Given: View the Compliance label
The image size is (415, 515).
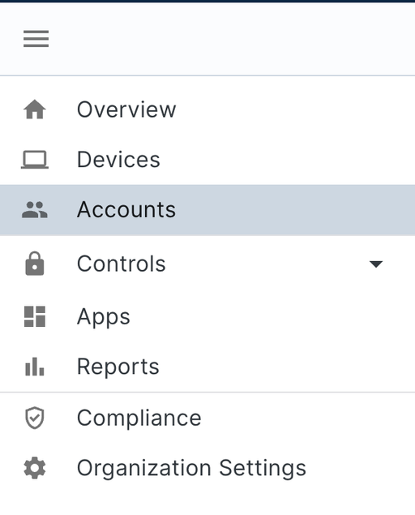Looking at the screenshot, I should pyautogui.click(x=139, y=418).
